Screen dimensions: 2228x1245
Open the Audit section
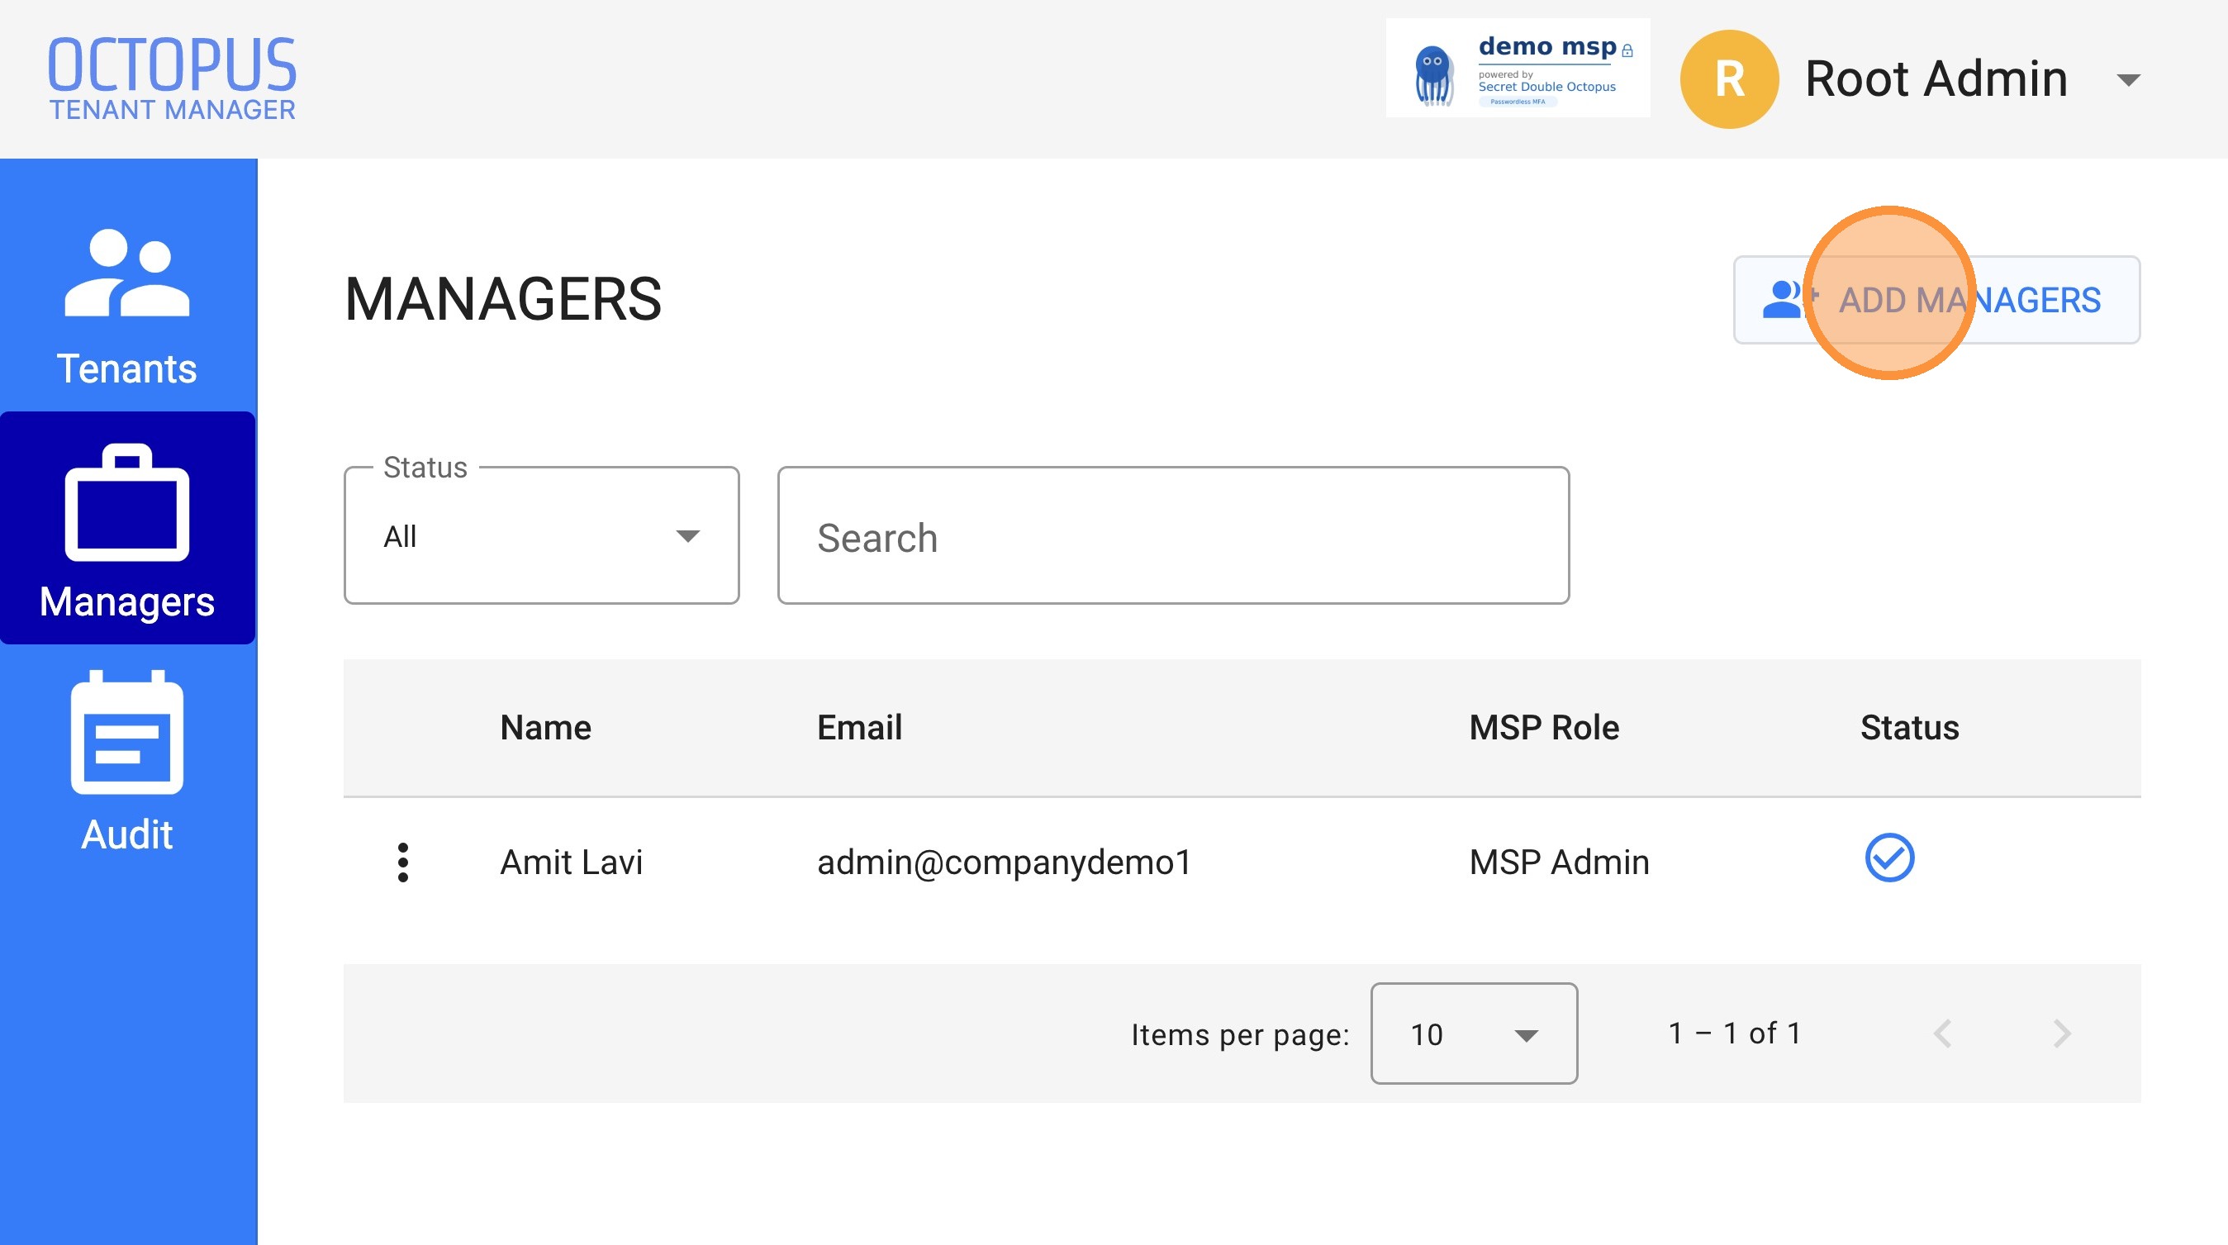pos(127,762)
